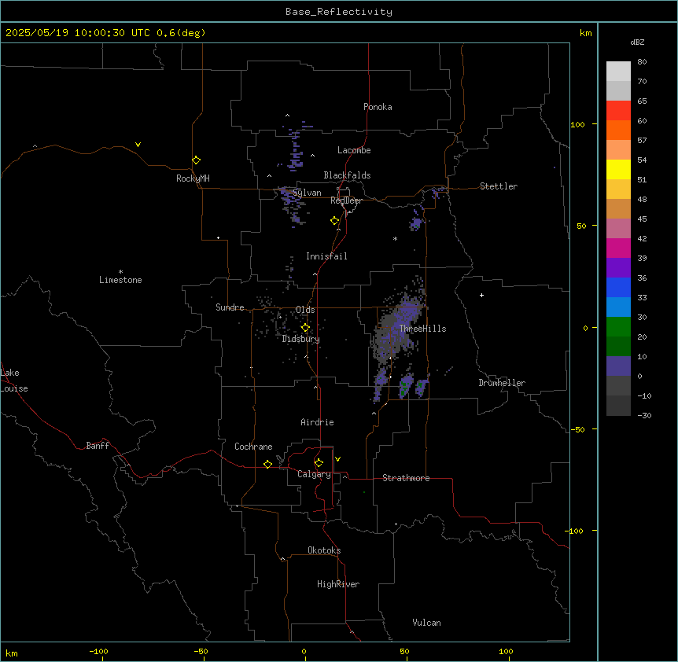Select the HighRiver label

pyautogui.click(x=337, y=584)
